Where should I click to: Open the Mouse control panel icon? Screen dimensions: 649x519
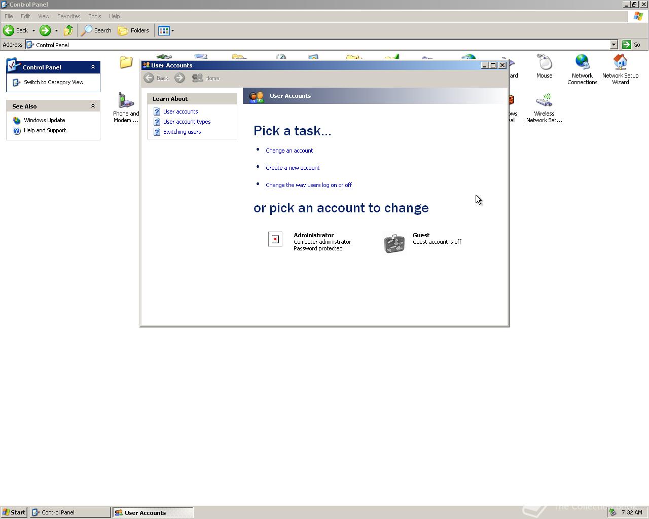click(544, 66)
